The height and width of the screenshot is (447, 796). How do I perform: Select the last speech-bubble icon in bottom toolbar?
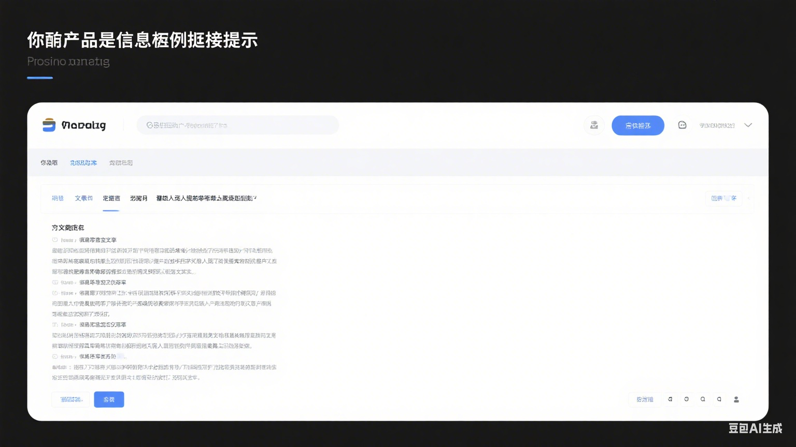[719, 399]
